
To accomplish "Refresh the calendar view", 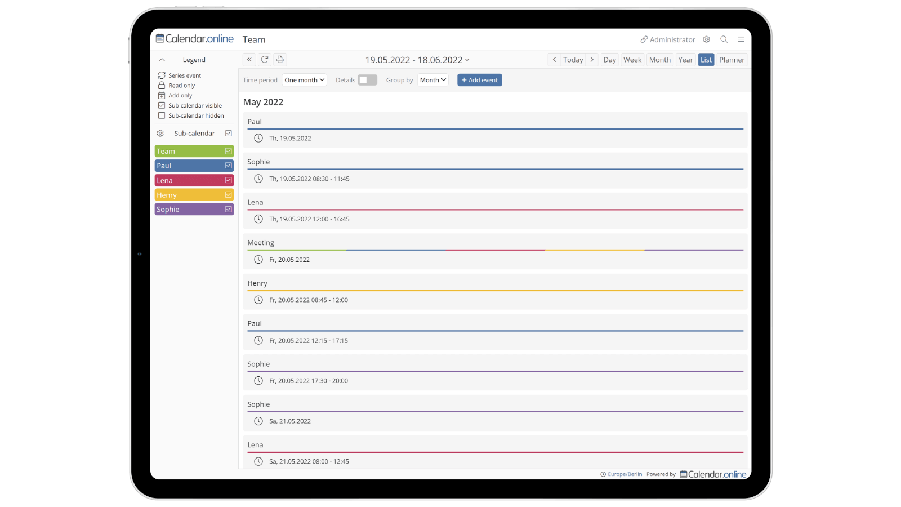I will [x=265, y=60].
